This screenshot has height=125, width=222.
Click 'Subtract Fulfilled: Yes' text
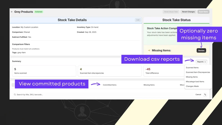[22, 37]
